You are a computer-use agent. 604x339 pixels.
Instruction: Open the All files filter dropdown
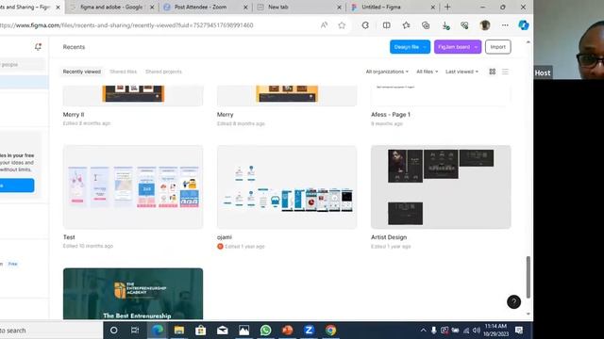427,72
